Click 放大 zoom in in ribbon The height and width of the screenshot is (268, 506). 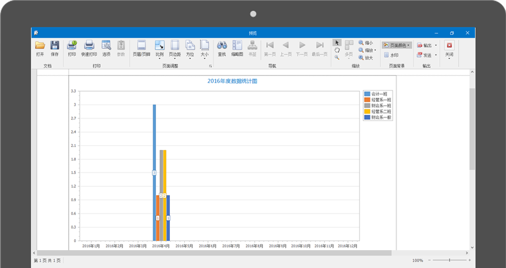pos(366,58)
